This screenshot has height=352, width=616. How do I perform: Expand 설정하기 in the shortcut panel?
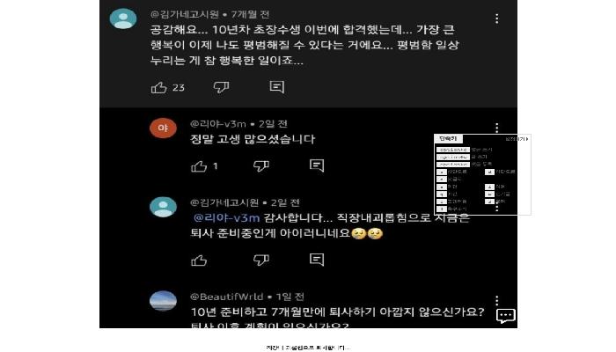pos(517,139)
